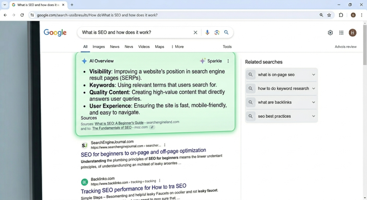Search by image with Lens icon
Screen dimensions: 367x200
[x=217, y=33]
